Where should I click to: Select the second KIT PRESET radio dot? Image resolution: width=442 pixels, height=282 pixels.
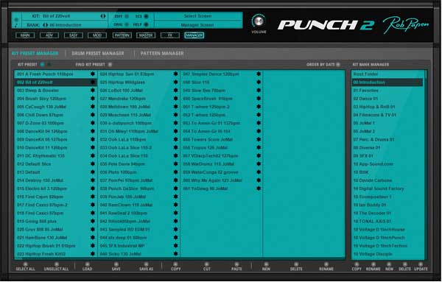49,65
